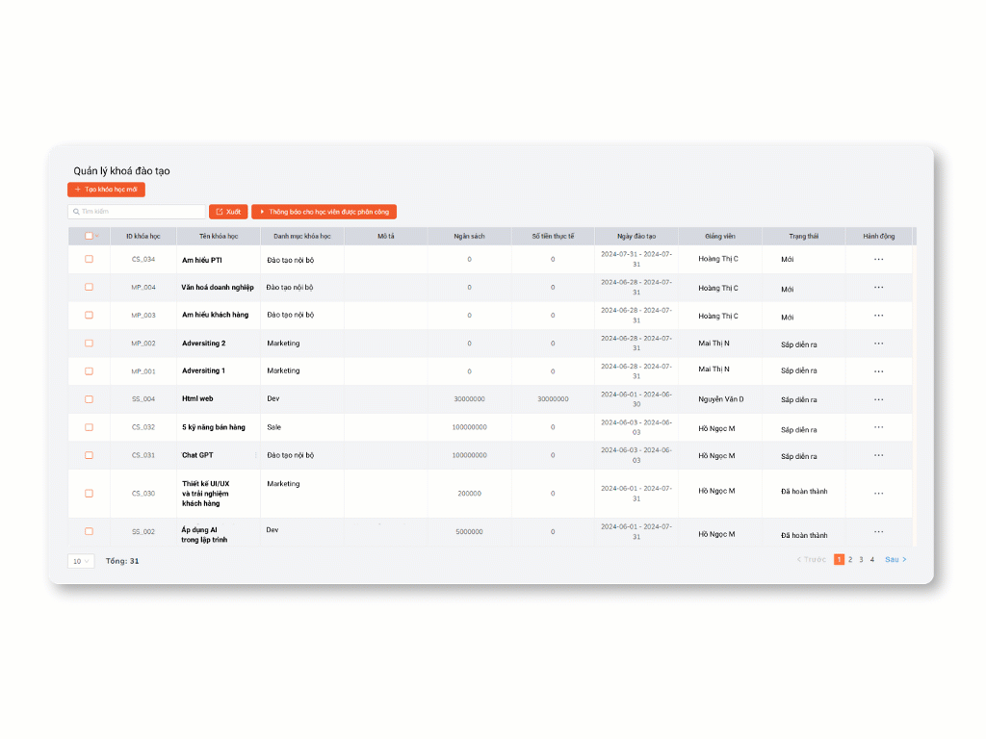Screen dimensions: 986x739
Task: Open row actions for CS_030 course
Action: click(x=878, y=493)
